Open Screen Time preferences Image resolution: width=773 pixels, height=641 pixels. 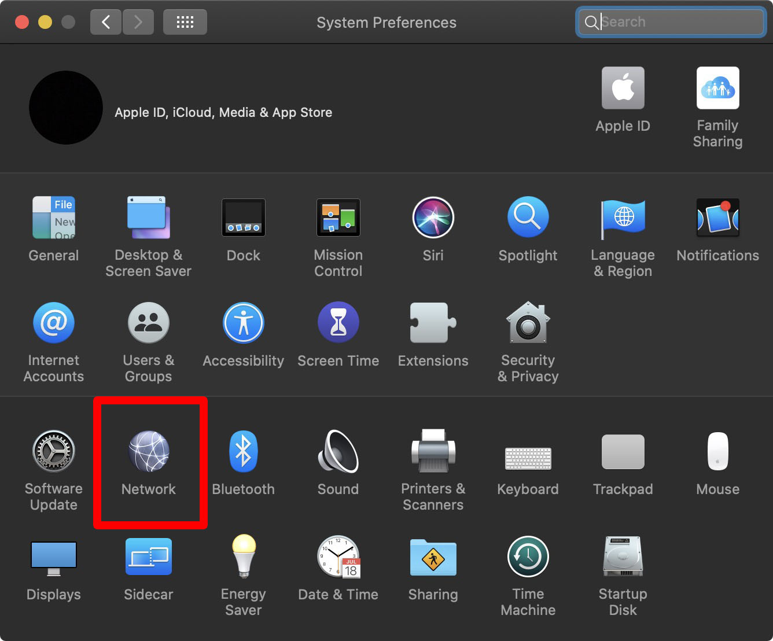(x=338, y=333)
